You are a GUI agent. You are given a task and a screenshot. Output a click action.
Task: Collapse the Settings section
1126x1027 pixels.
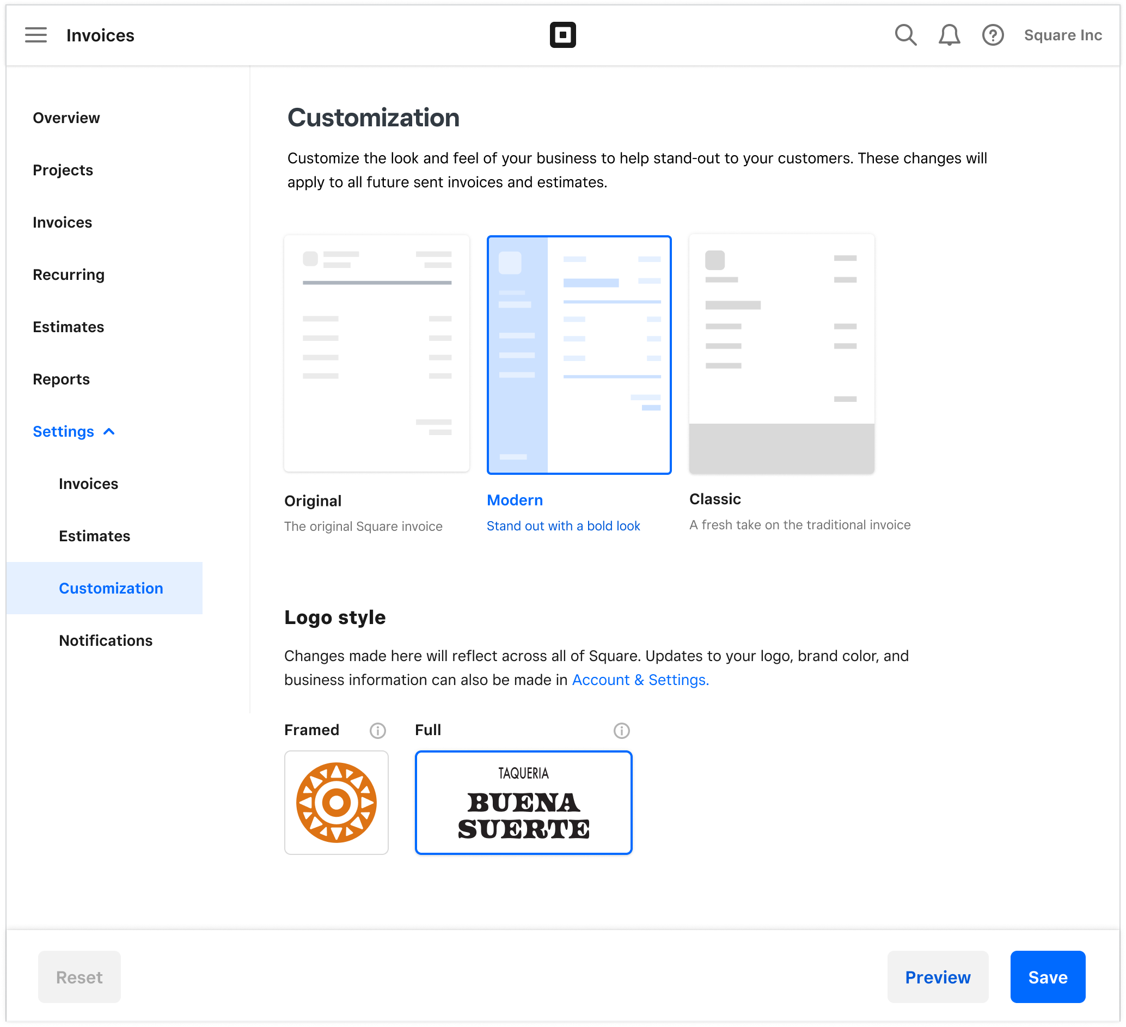coord(74,431)
